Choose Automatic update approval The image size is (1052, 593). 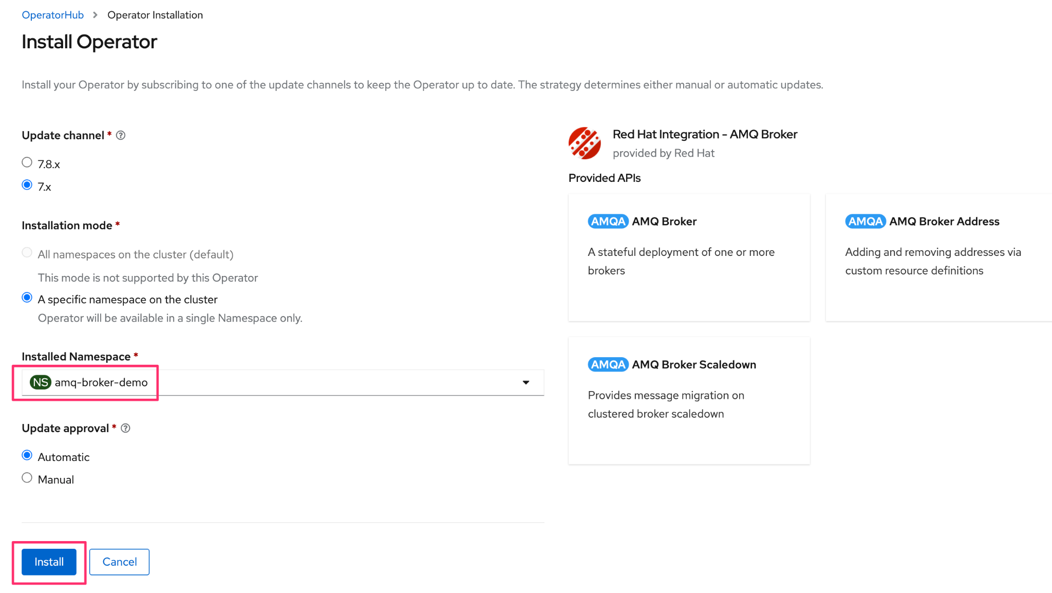[27, 455]
